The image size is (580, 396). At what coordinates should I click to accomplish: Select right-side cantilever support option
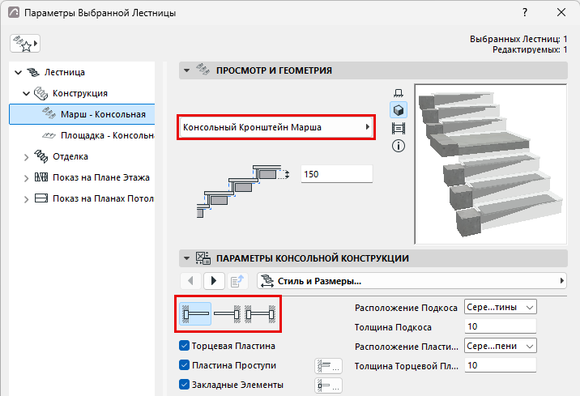pyautogui.click(x=228, y=314)
